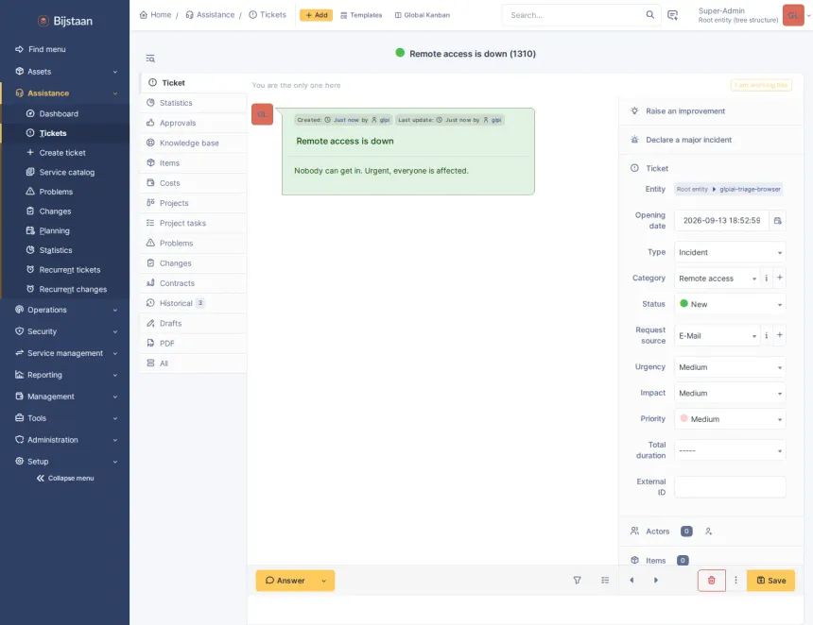Click Raise an improvement
This screenshot has height=625, width=813.
[711, 111]
